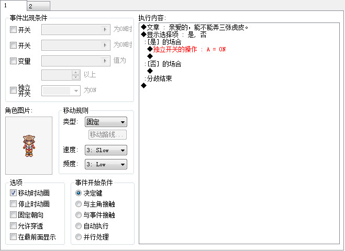Switch to event page tab 2
Viewport: 345px width, 251px height.
tap(39, 6)
